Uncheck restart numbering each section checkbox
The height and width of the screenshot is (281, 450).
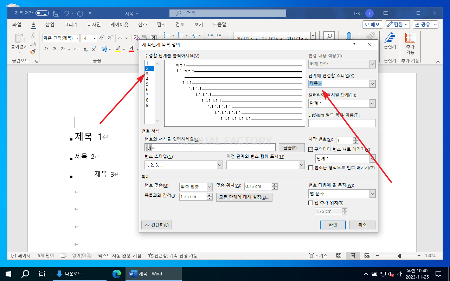point(310,149)
